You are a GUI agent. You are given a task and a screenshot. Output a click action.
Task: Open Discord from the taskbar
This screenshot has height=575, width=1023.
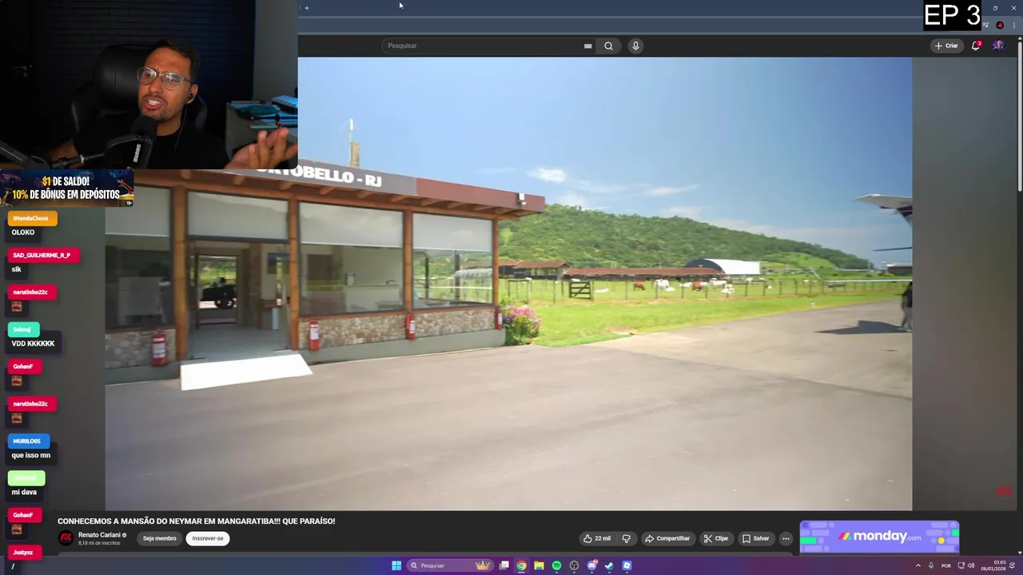tap(591, 565)
